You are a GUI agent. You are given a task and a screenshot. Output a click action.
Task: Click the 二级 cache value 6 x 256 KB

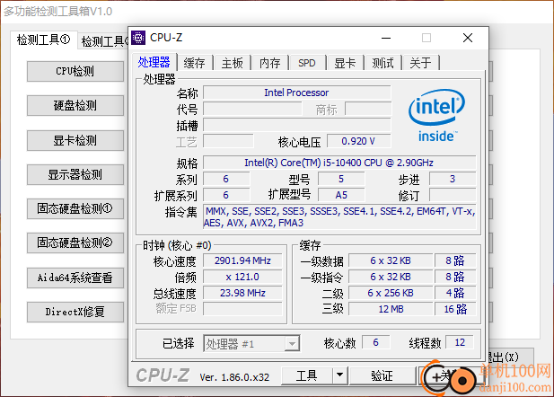391,293
